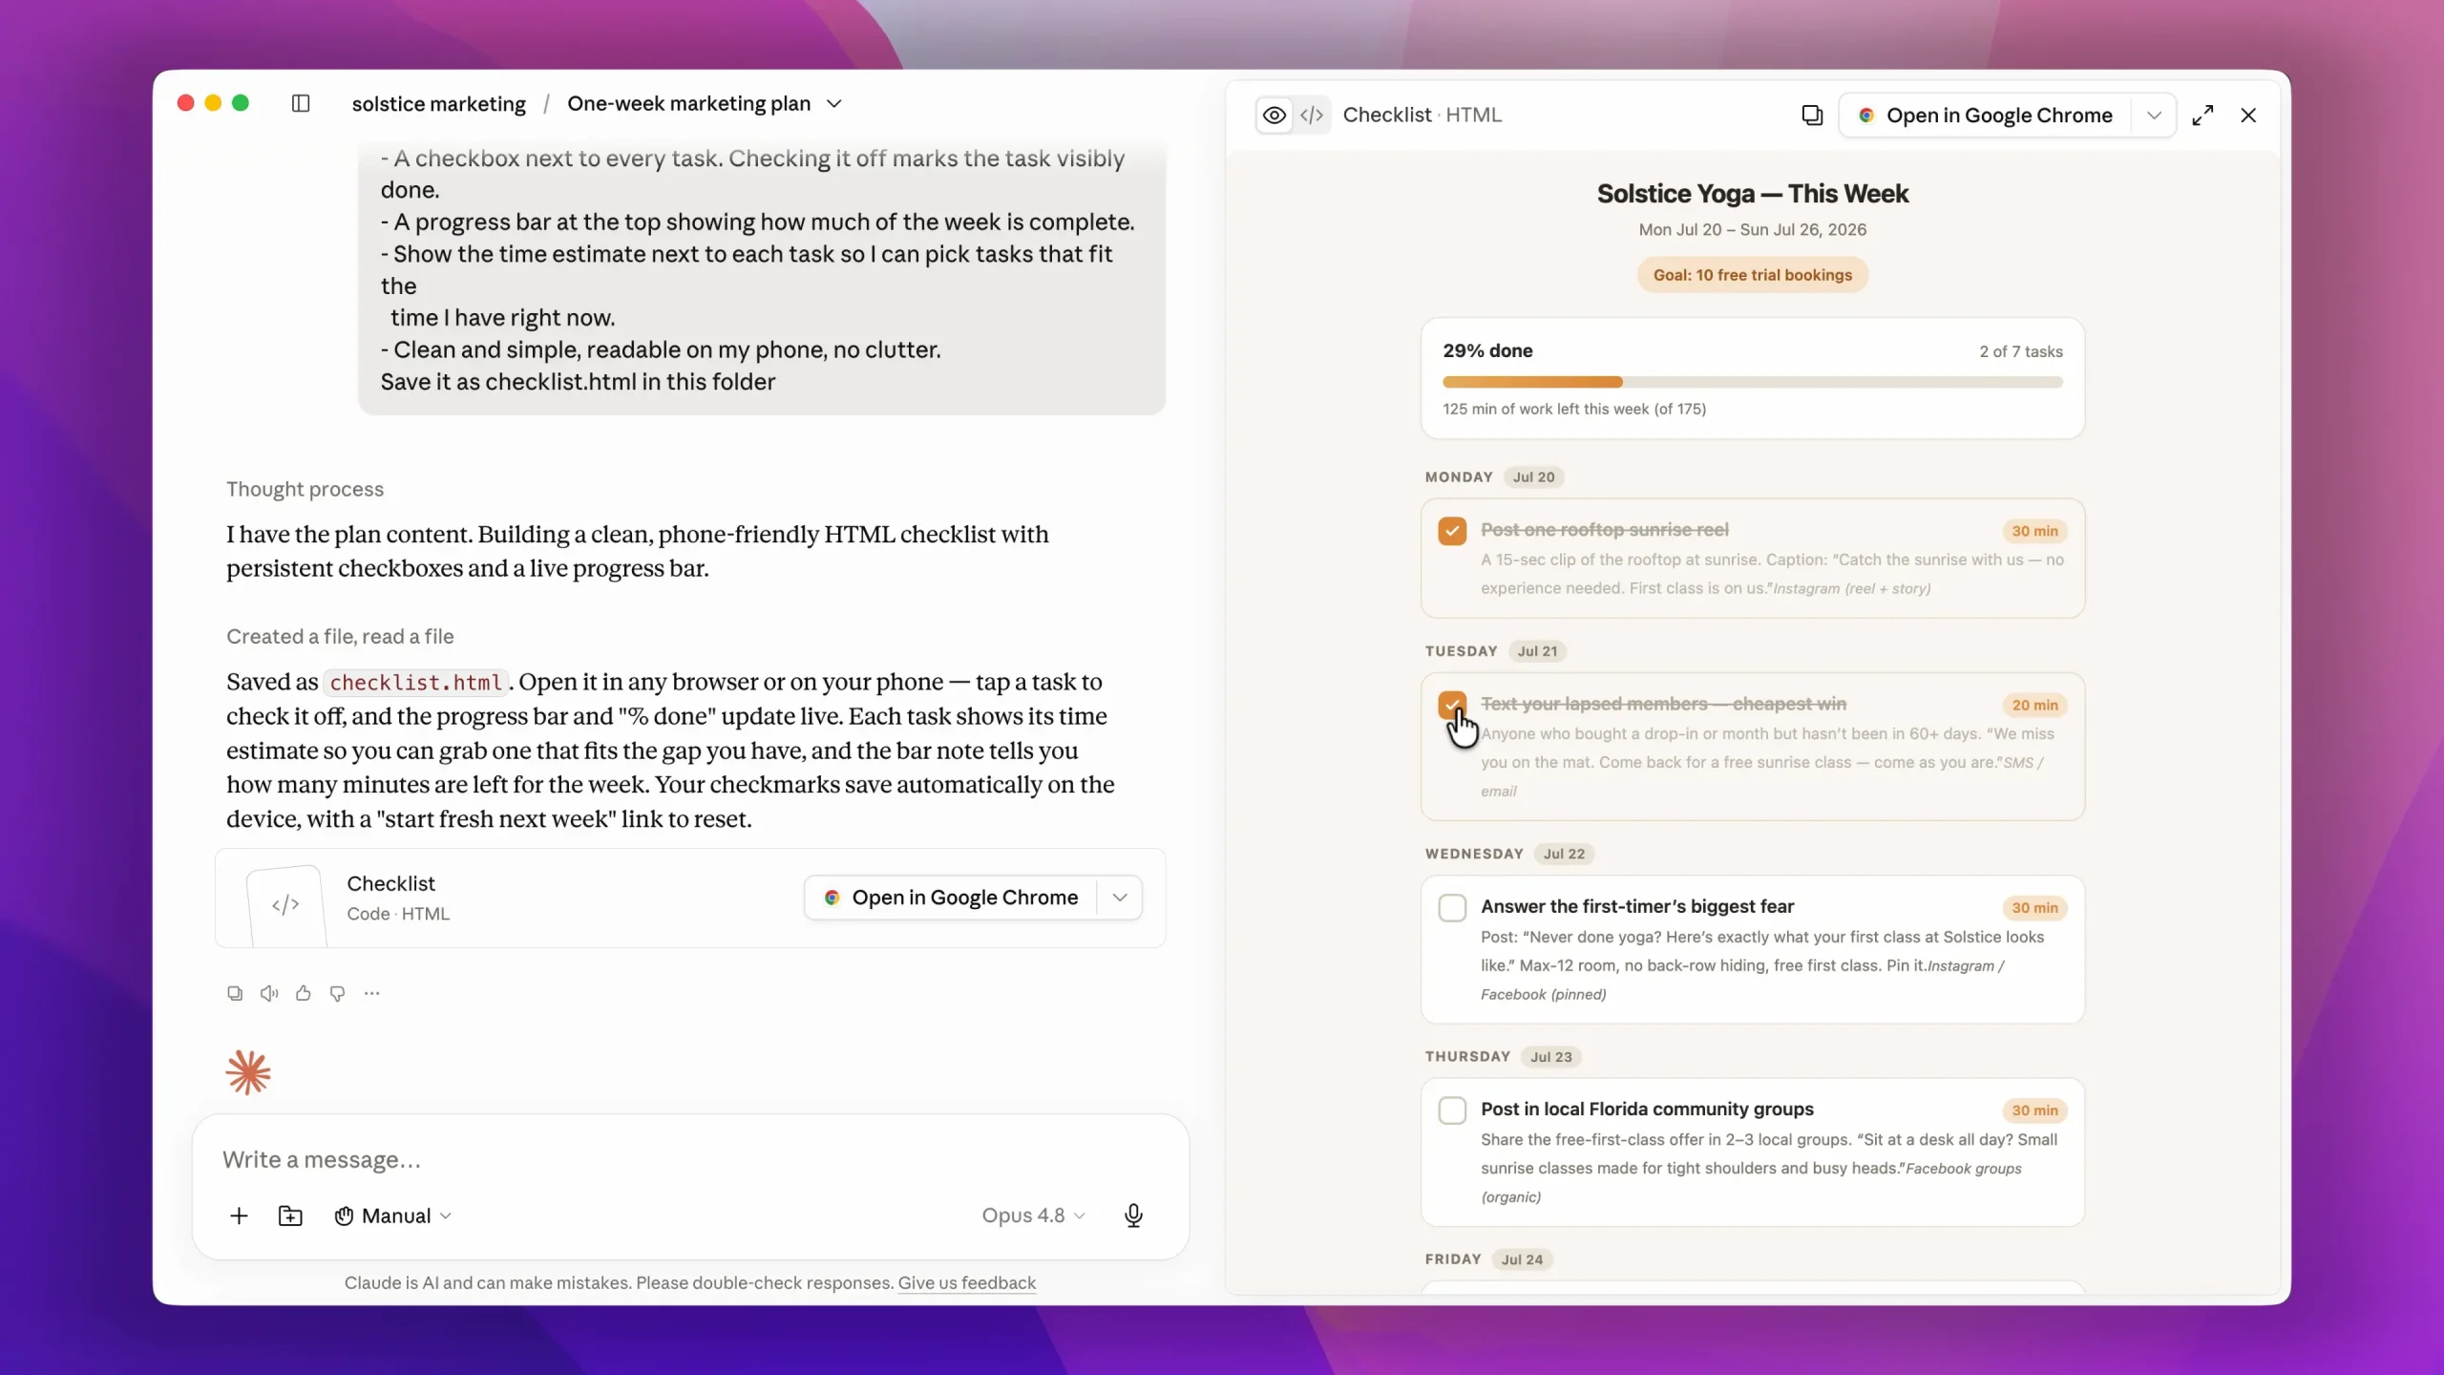The image size is (2444, 1375).
Task: Switch to preview eye view
Action: (1275, 116)
